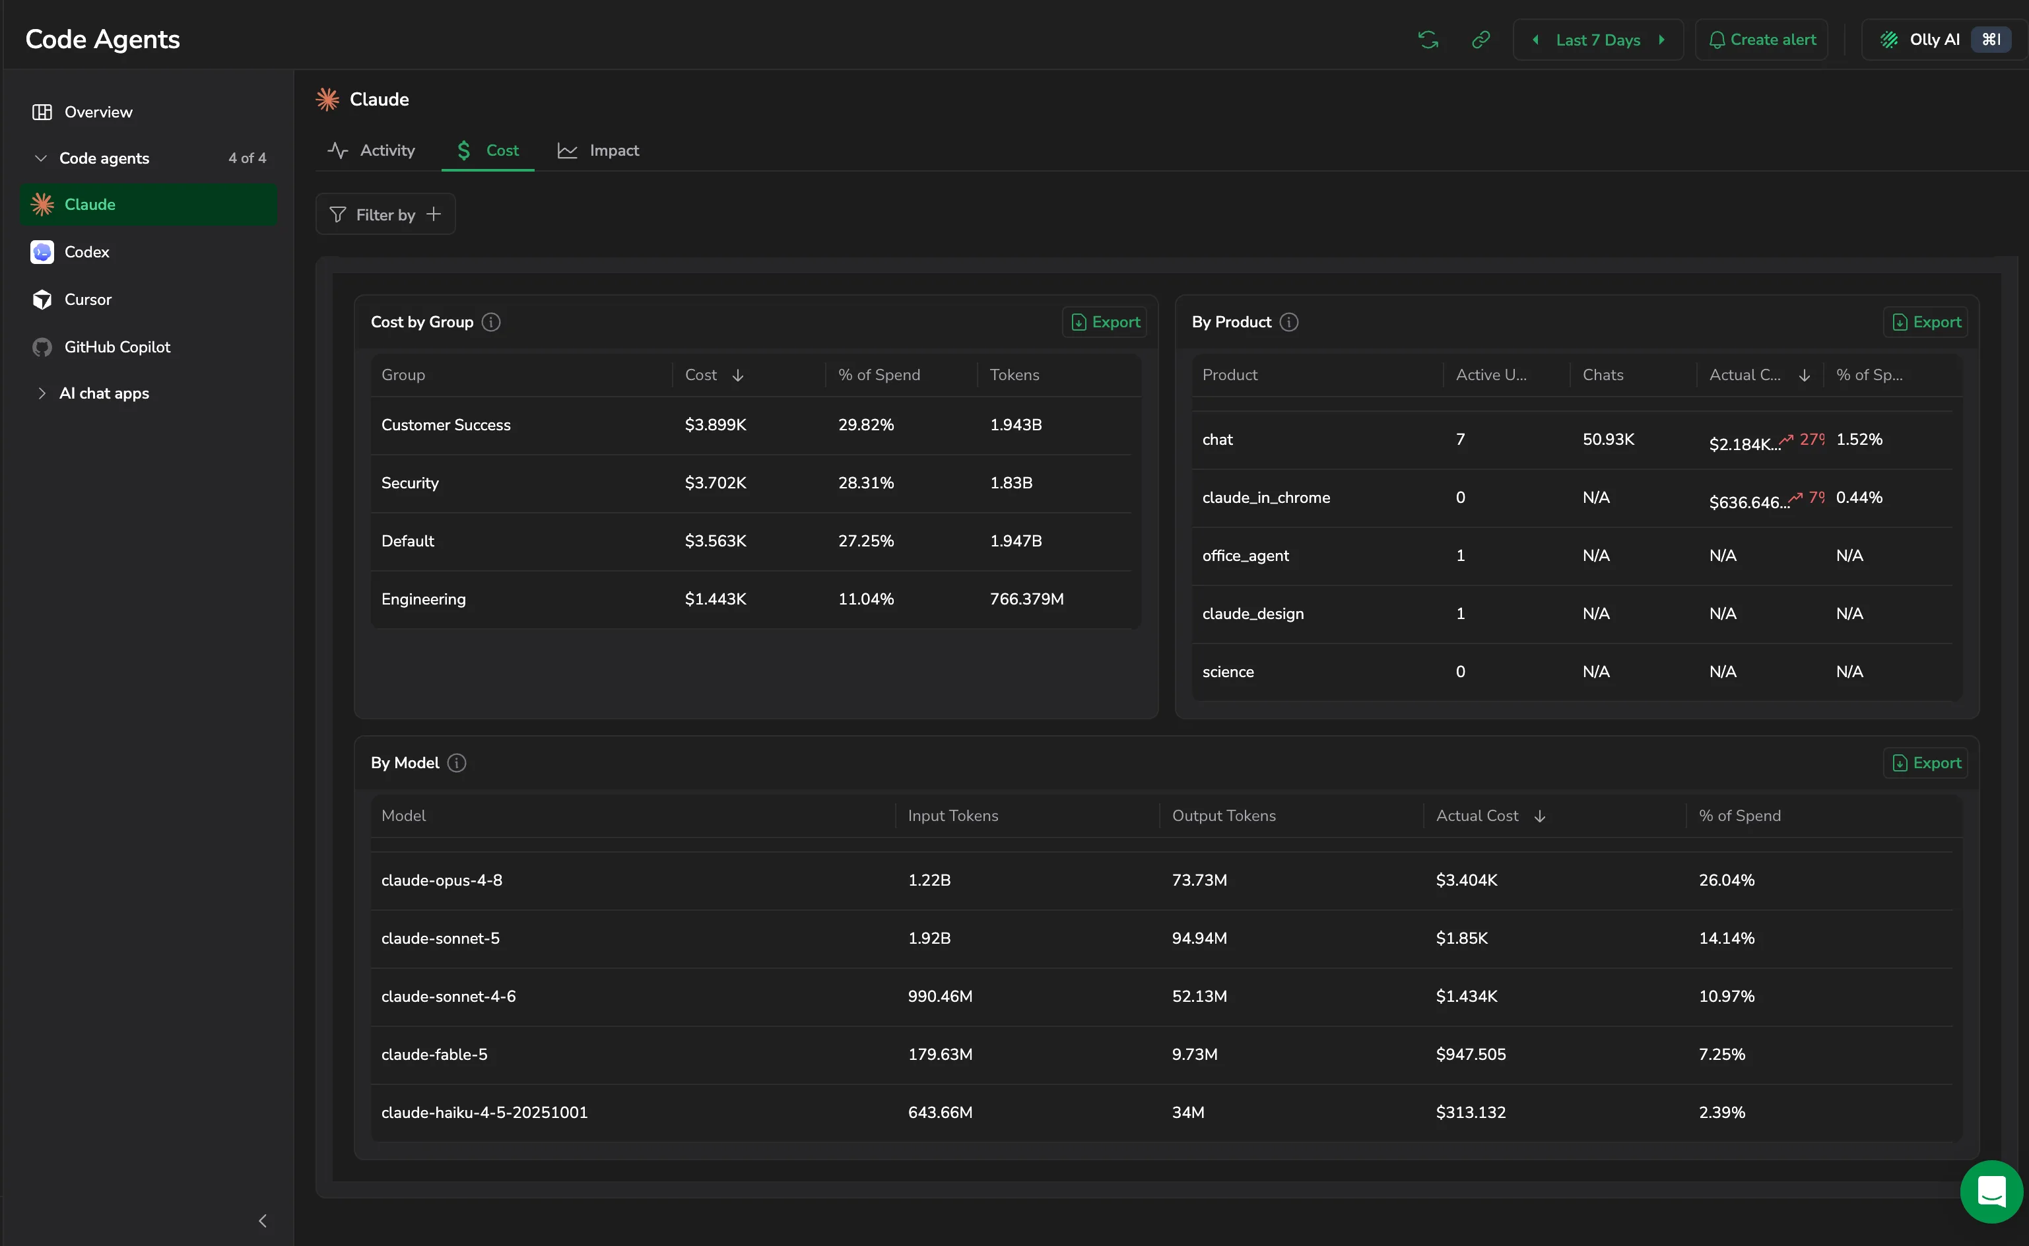This screenshot has width=2029, height=1246.
Task: Select GitHub Copilot in the sidebar
Action: tap(149, 347)
